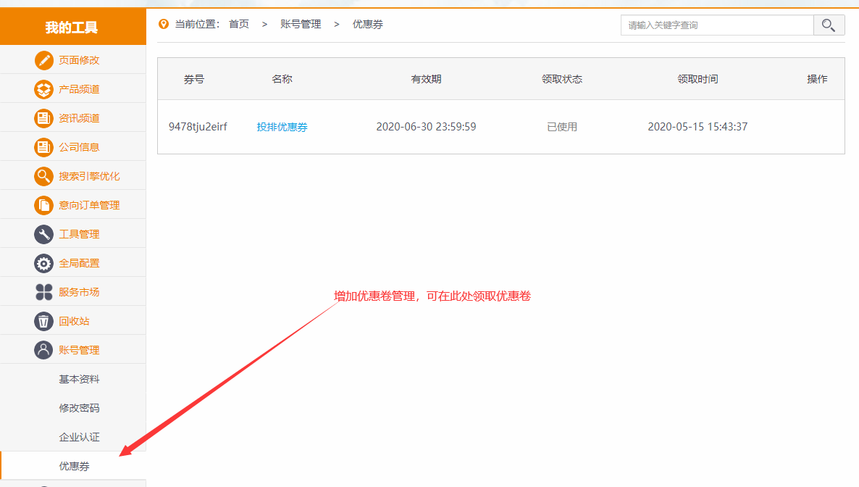Select 优惠券 submenu item

73,466
